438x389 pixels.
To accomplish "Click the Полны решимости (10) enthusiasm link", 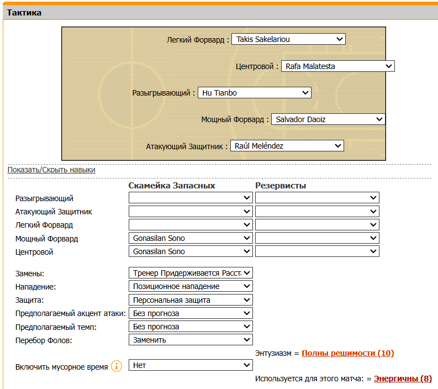I will (x=348, y=353).
